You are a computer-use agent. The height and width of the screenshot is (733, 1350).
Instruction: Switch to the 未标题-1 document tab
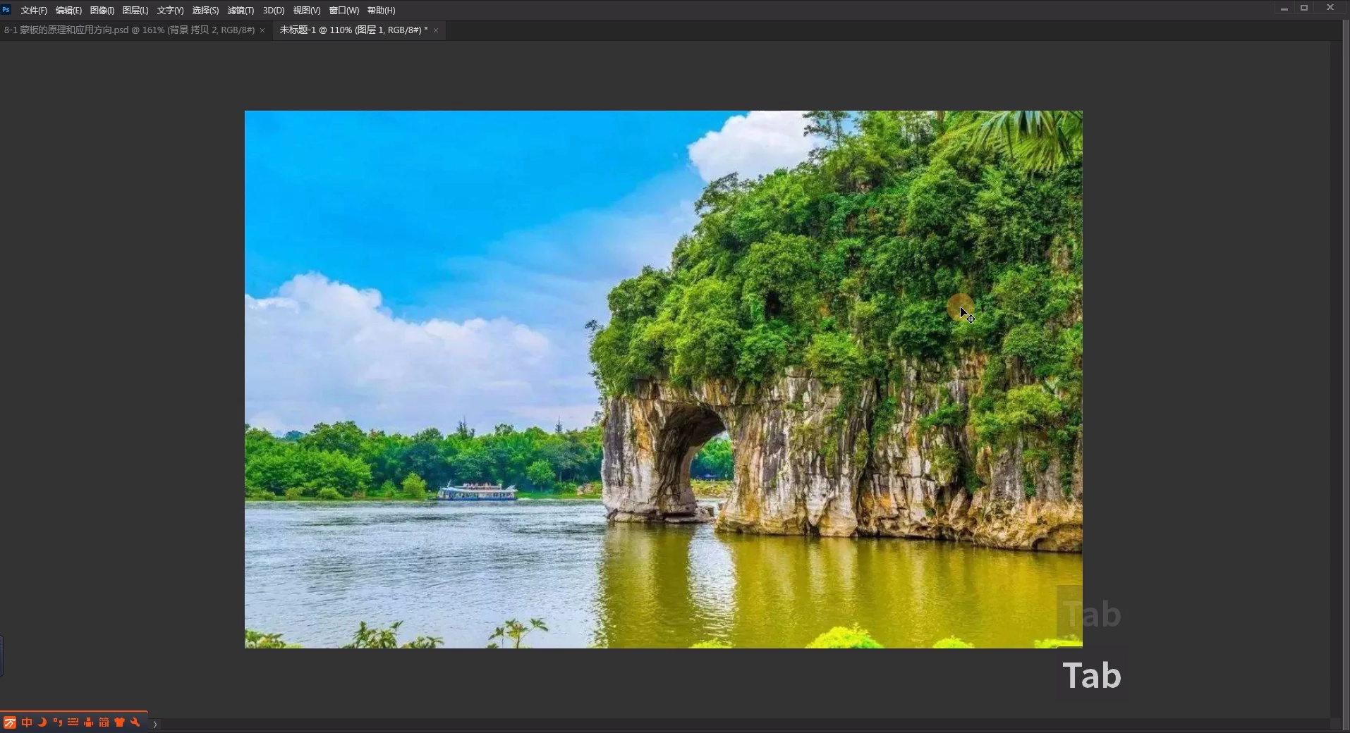[x=353, y=30]
